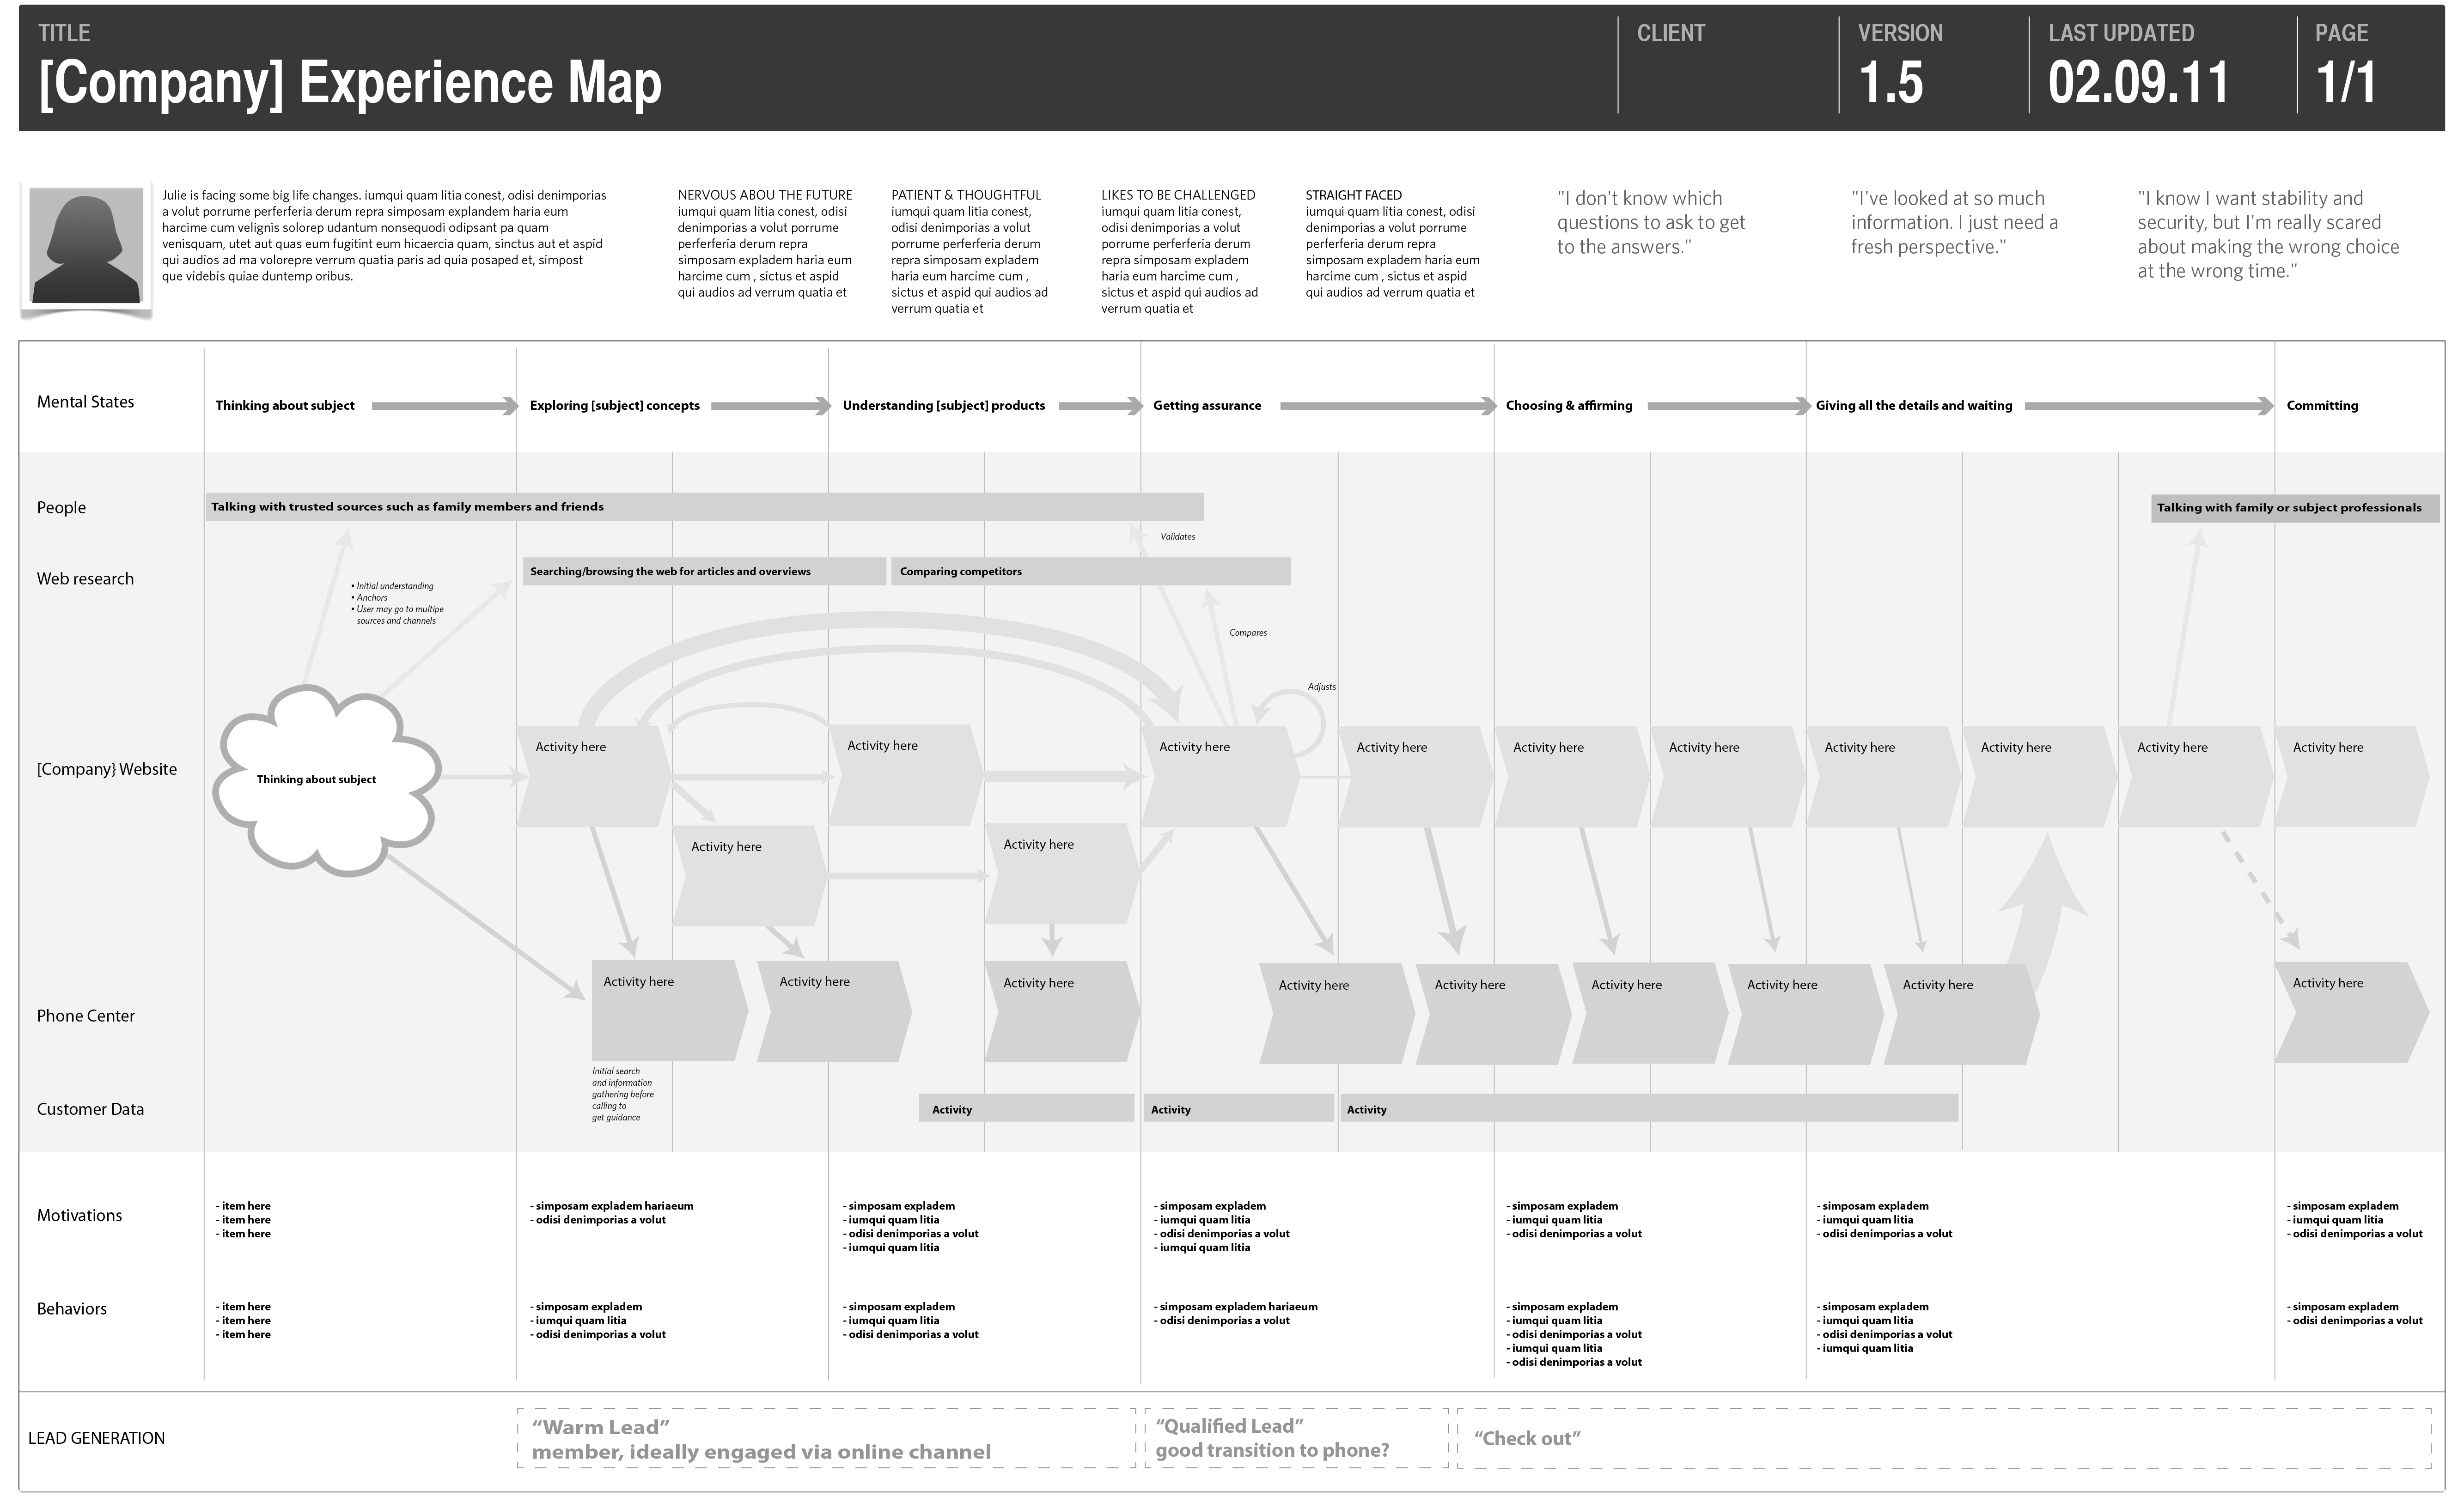Click the 'Check out' dashed box
This screenshot has width=2464, height=1497.
(1944, 1438)
